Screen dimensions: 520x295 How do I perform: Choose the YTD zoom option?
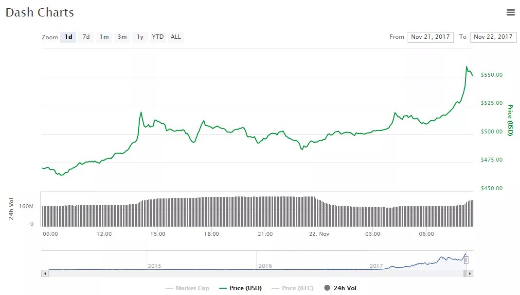coord(158,37)
